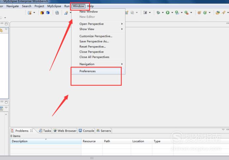Viewport: 229px width, 160px height.
Task: Open dropdown next to screenshot capture icon
Action: coord(150,13)
